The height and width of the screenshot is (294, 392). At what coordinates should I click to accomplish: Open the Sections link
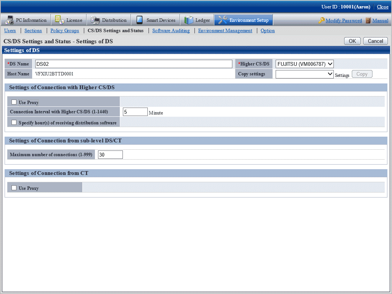coord(33,31)
